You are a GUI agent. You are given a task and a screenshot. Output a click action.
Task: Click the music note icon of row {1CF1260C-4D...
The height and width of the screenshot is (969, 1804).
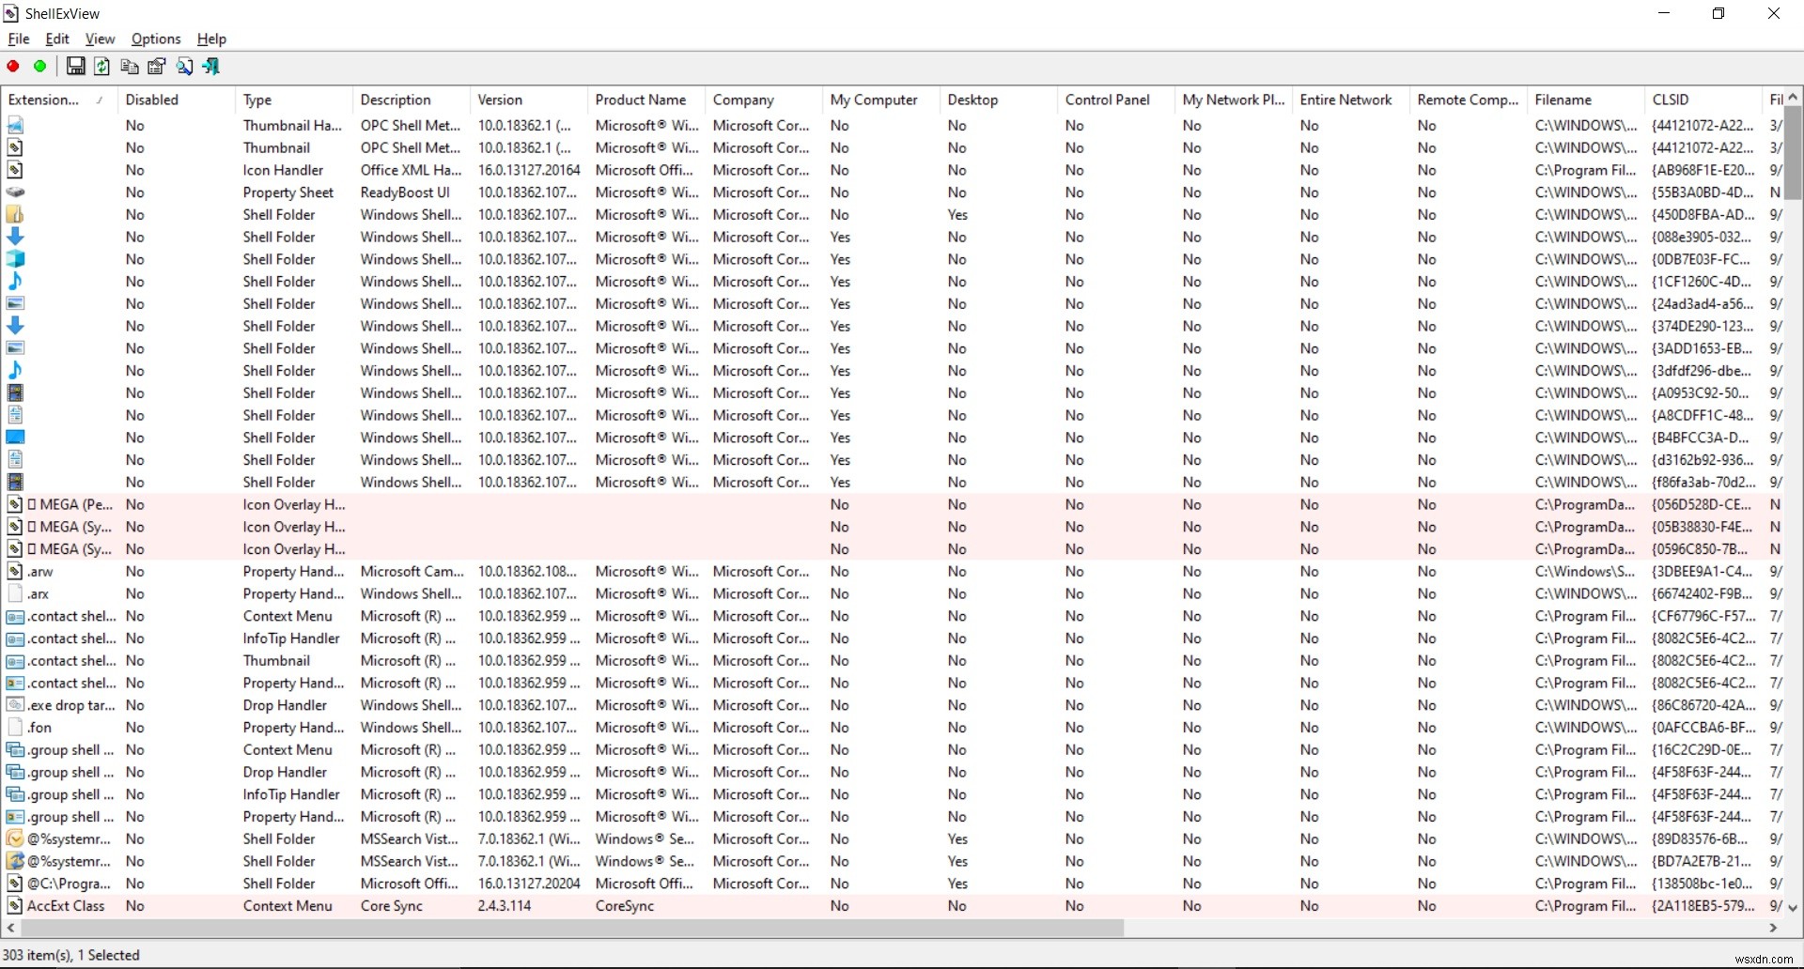click(x=15, y=282)
